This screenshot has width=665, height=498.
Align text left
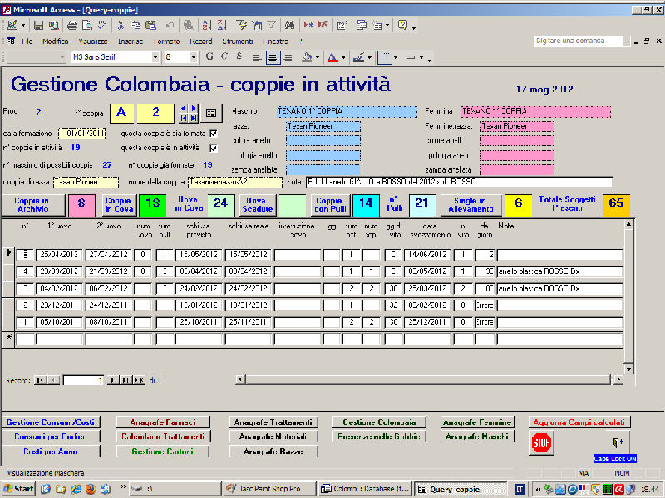click(257, 57)
